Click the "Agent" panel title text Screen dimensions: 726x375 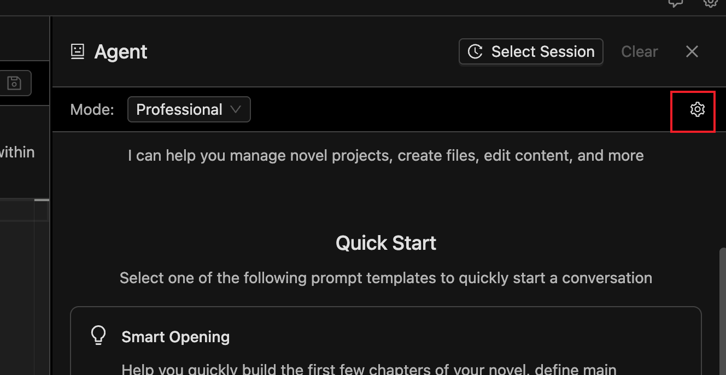coord(121,52)
